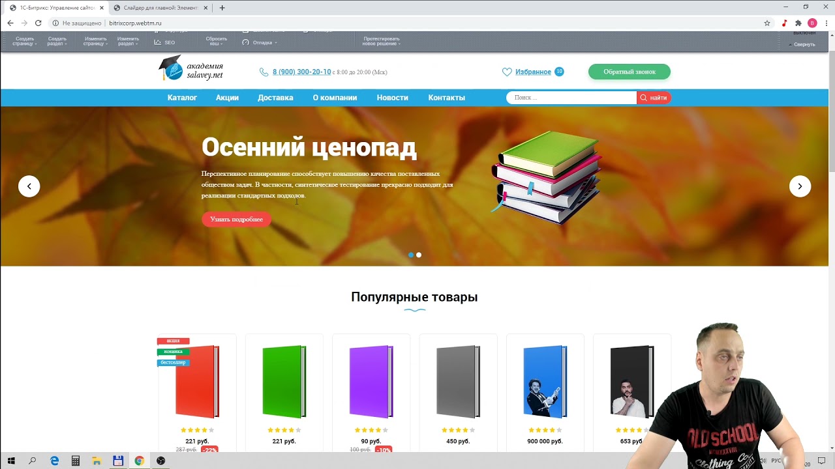Switch to 1С-Битрикс browser tab
The height and width of the screenshot is (469, 835).
click(55, 8)
